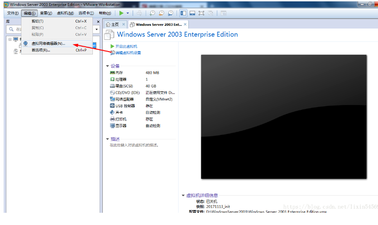378x225 pixels.
Task: Click the full screen mode toolbar icon
Action: point(201,13)
